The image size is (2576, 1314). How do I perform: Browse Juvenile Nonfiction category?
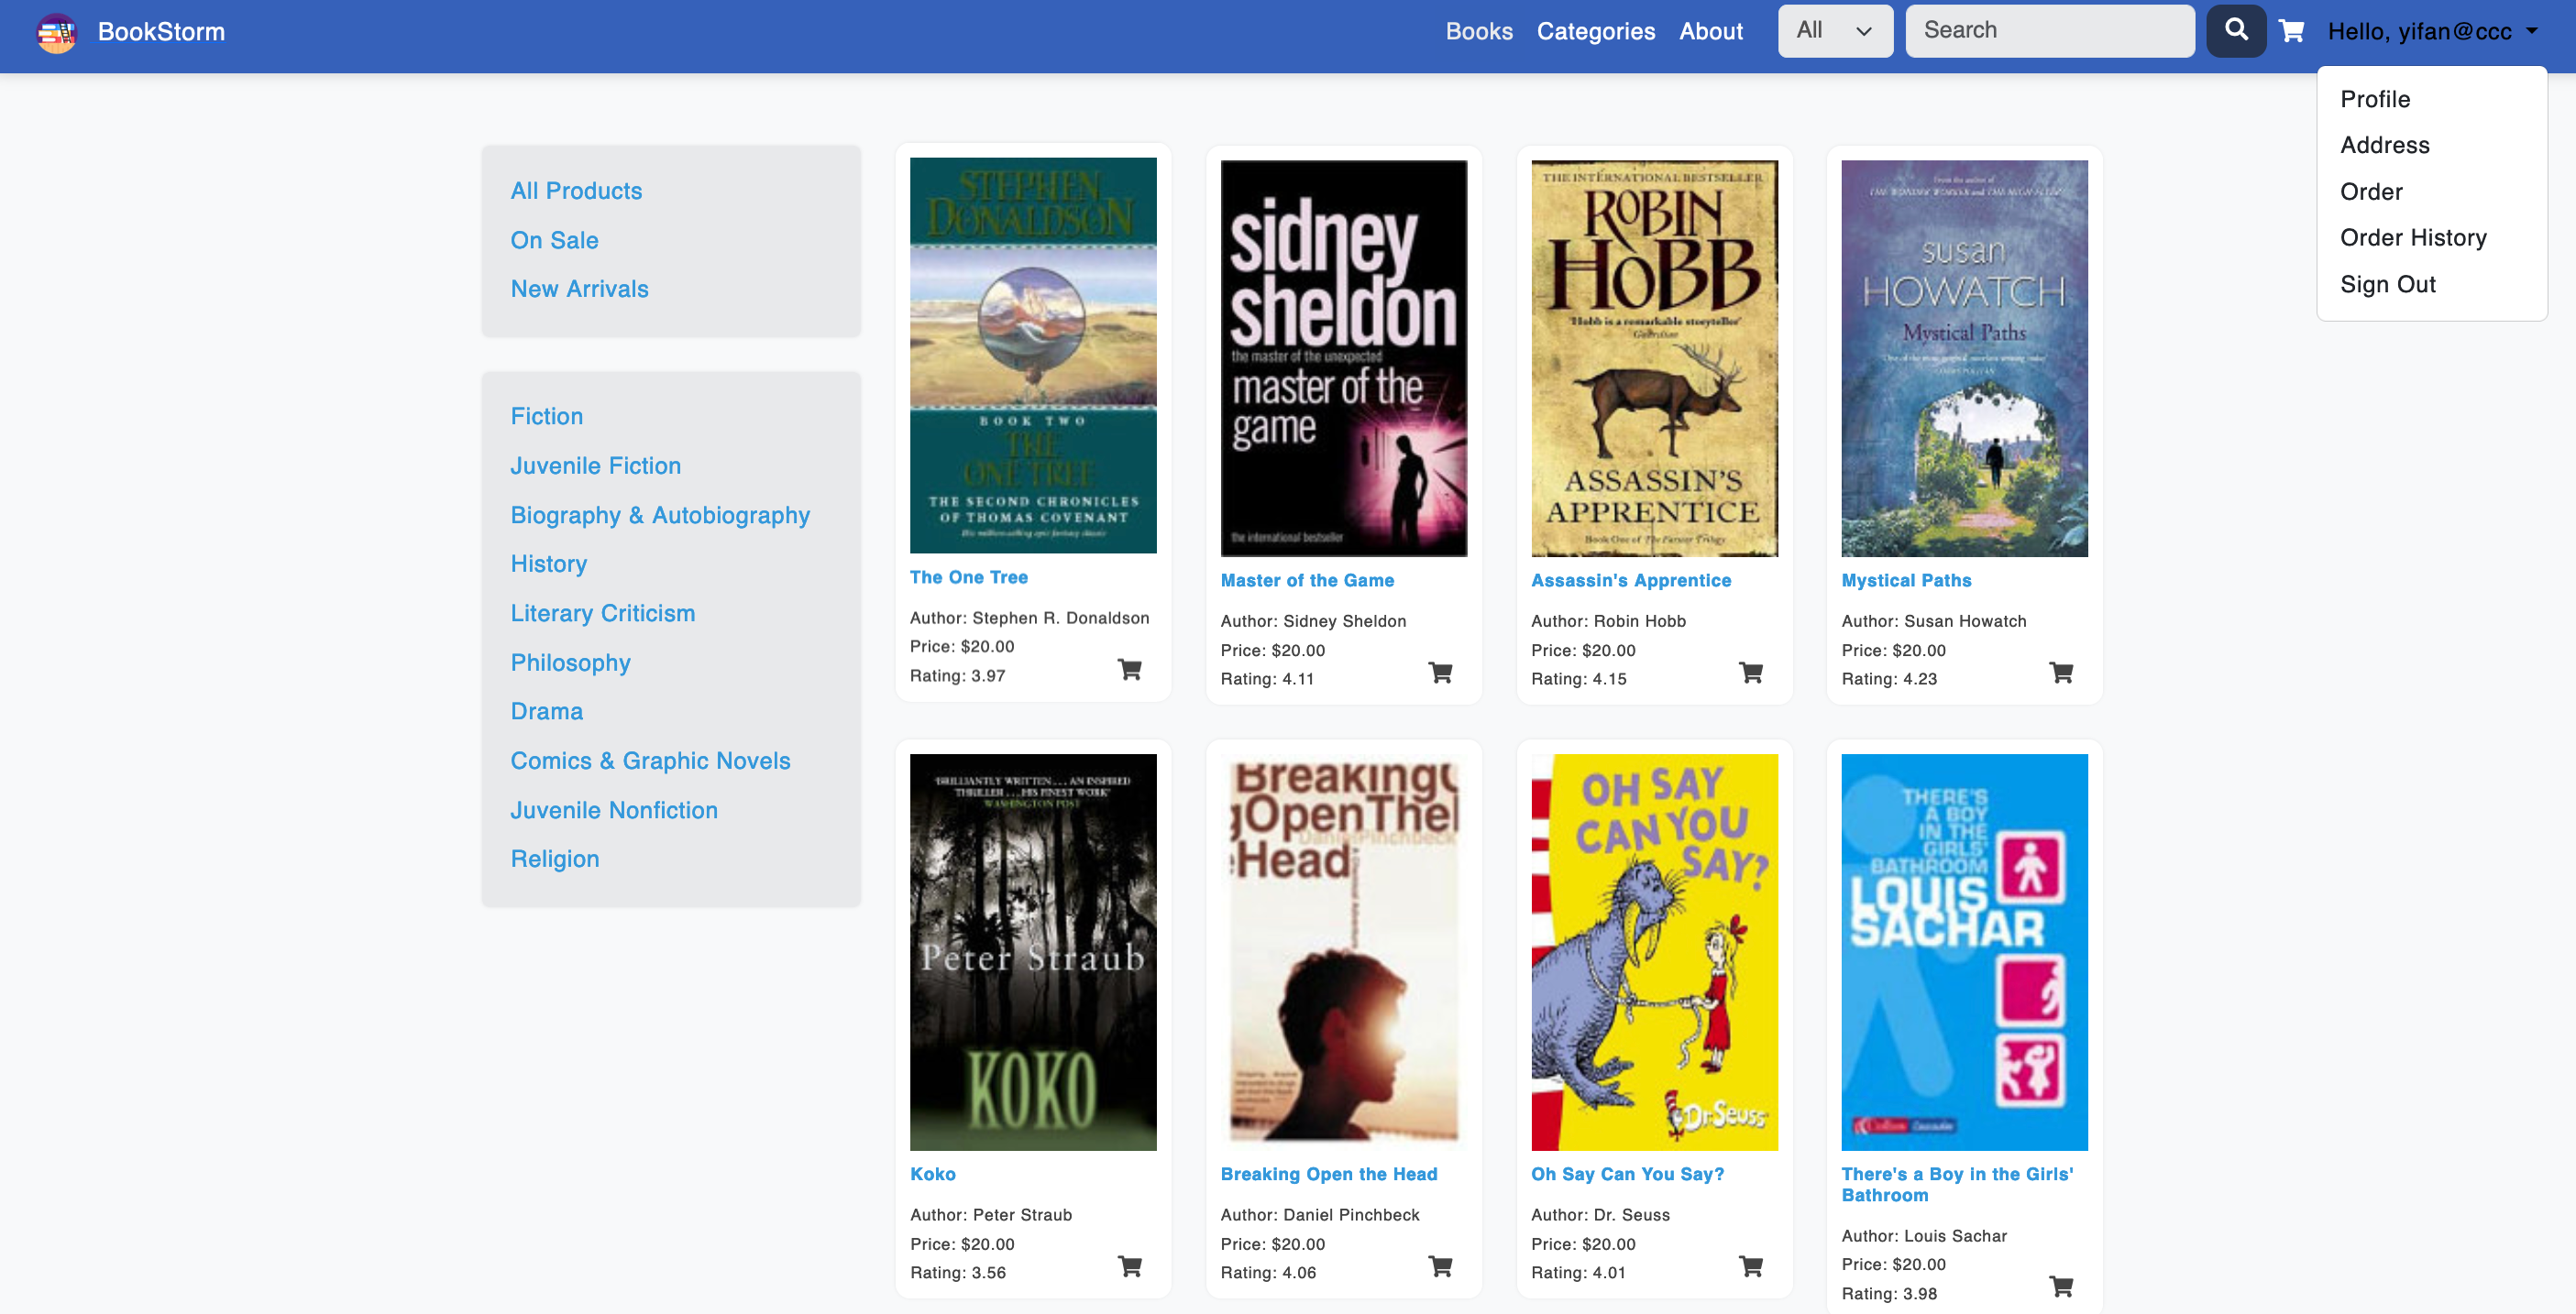point(614,810)
